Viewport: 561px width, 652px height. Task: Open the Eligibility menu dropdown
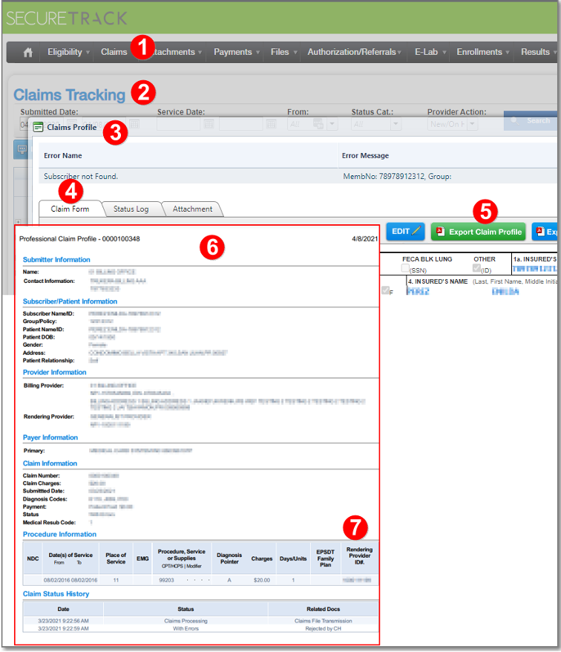[x=68, y=52]
